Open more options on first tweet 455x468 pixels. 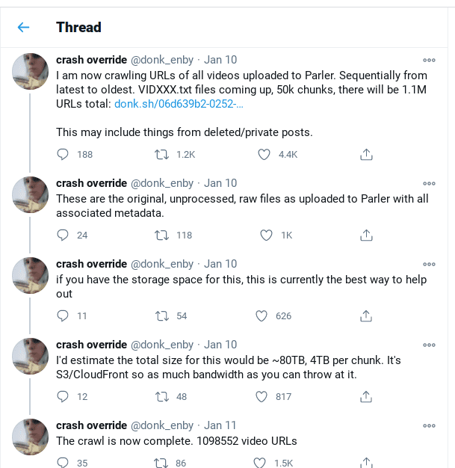click(429, 60)
